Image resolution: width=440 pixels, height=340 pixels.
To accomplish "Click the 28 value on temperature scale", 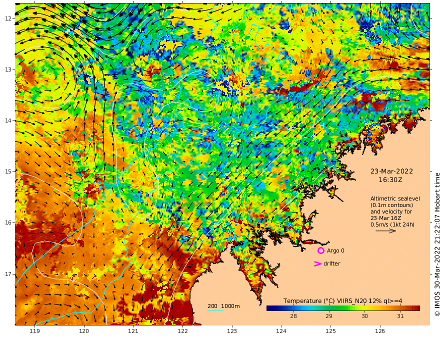I will (293, 316).
